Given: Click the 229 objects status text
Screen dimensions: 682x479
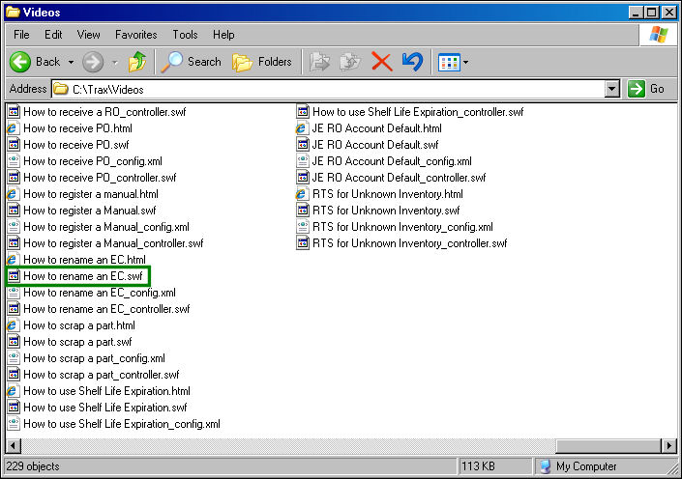Looking at the screenshot, I should coord(33,466).
